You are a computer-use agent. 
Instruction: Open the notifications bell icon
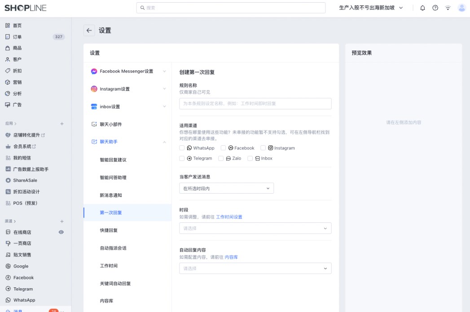coord(422,8)
